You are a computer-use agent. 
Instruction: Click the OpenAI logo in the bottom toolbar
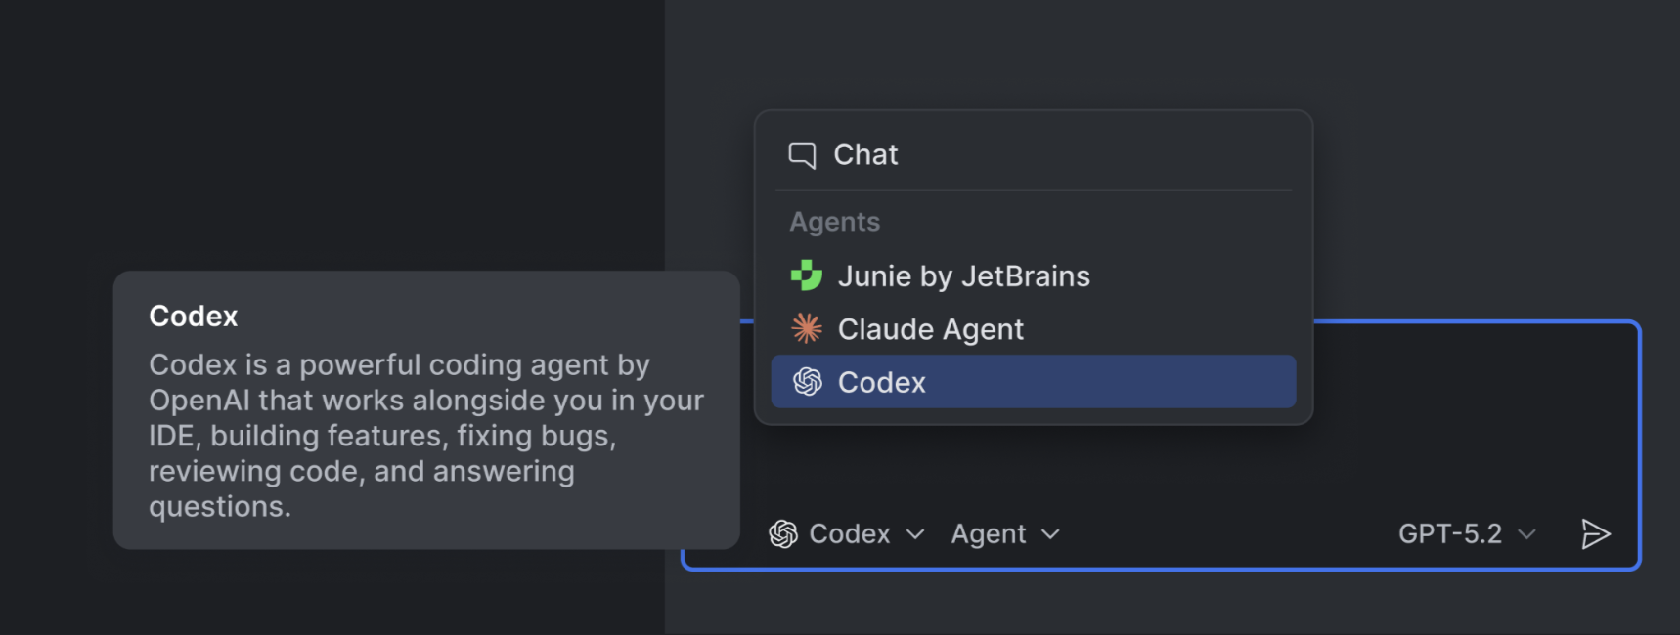click(x=783, y=534)
